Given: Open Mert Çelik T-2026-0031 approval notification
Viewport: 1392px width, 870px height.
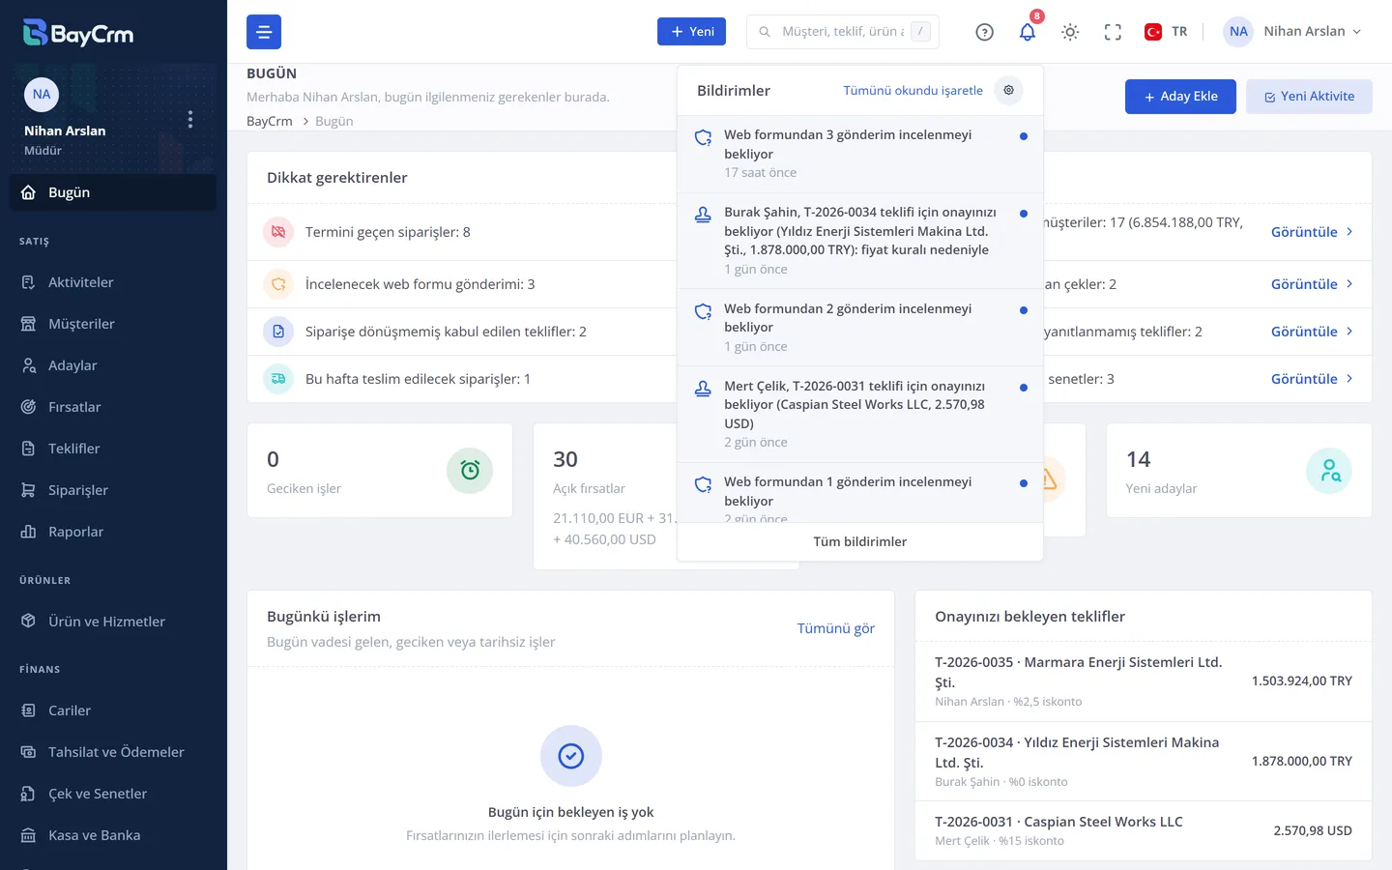Looking at the screenshot, I should pos(860,414).
